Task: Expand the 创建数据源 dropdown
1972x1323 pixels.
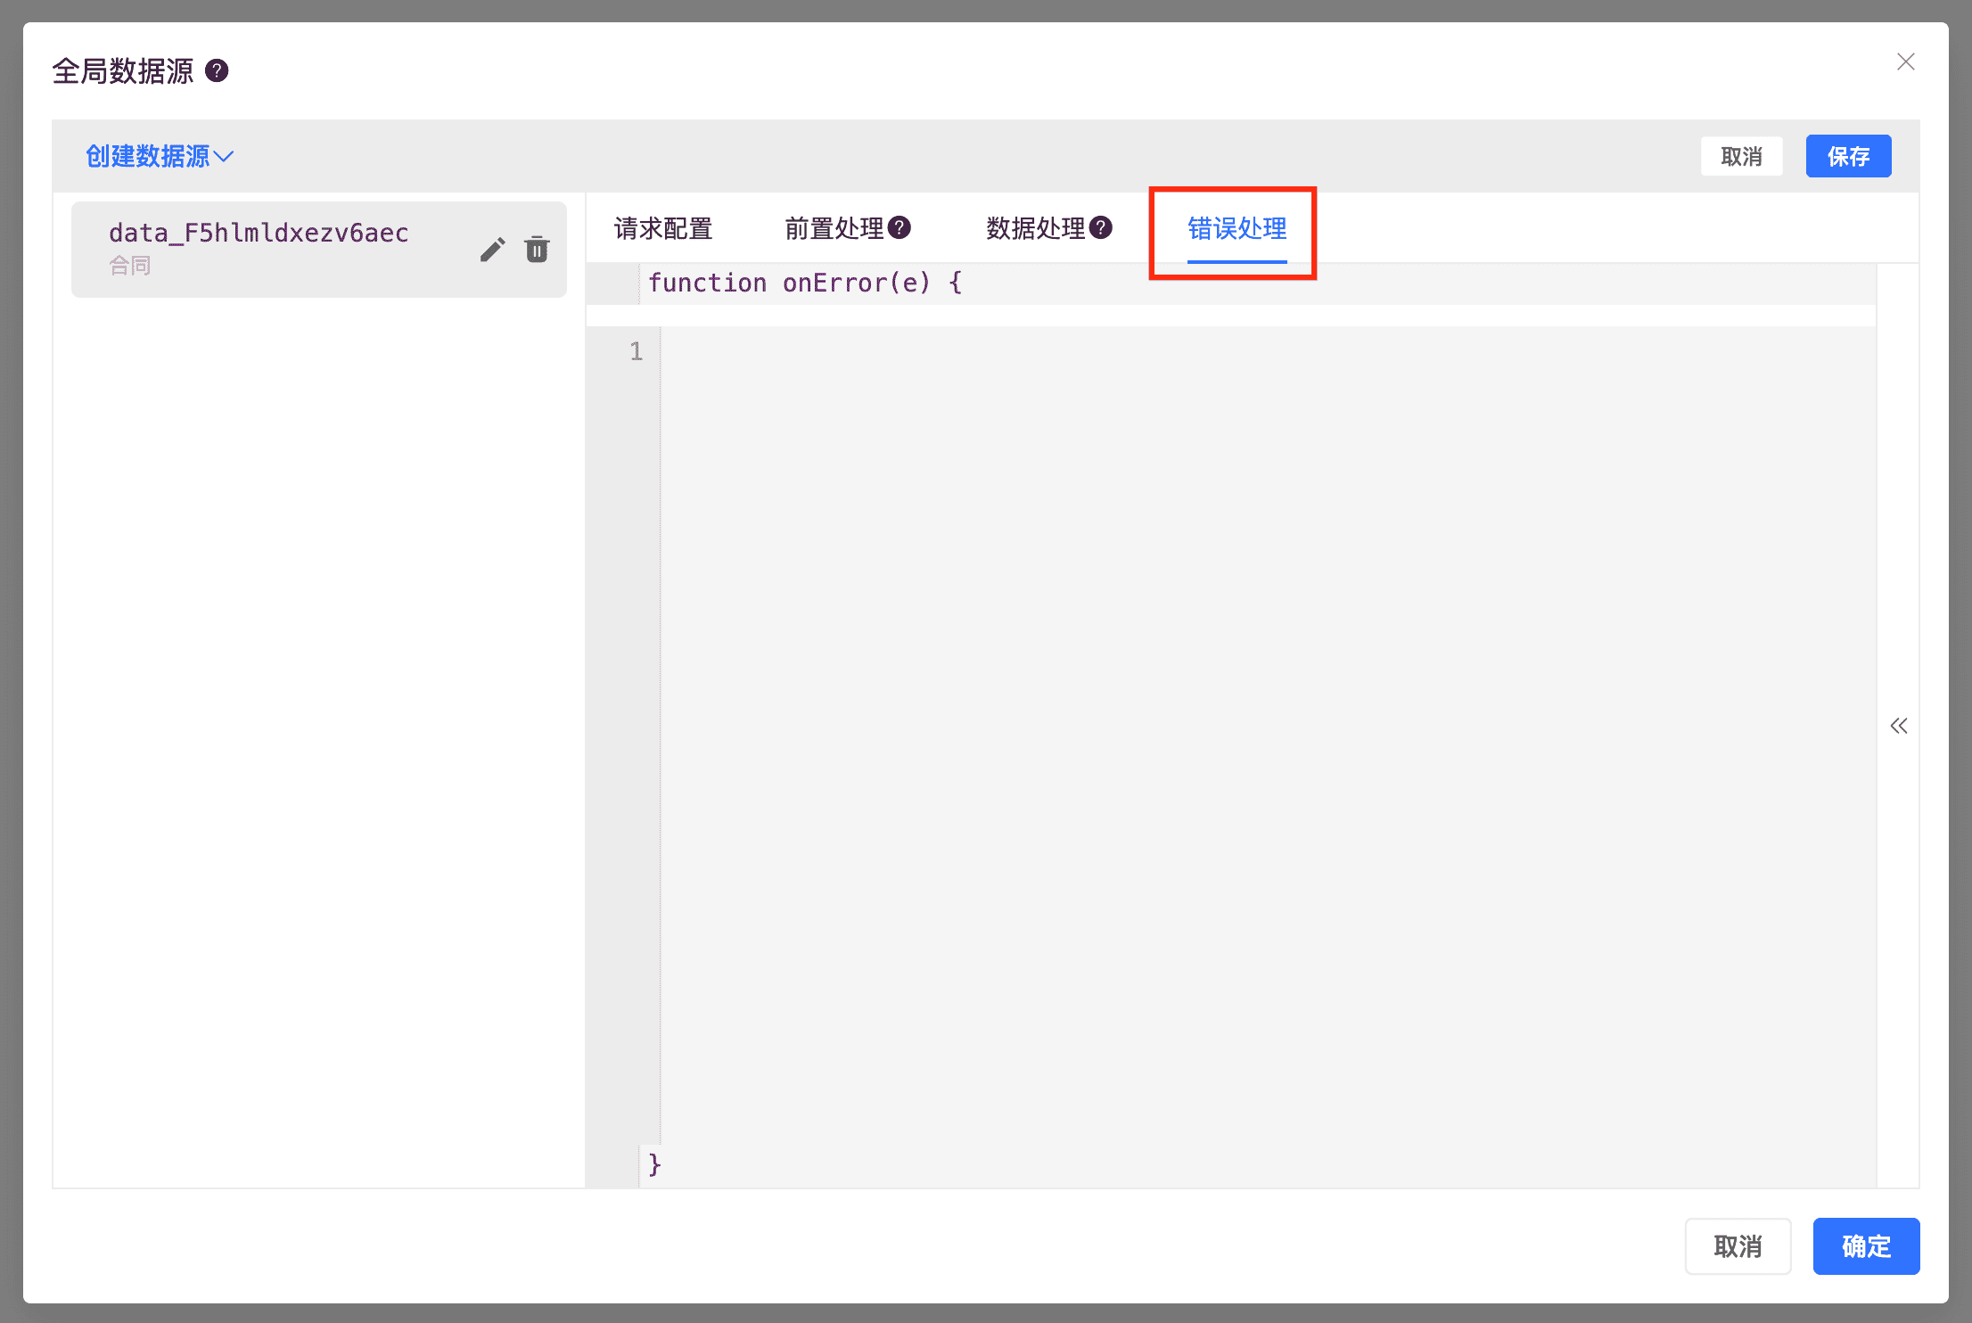Action: (x=148, y=157)
